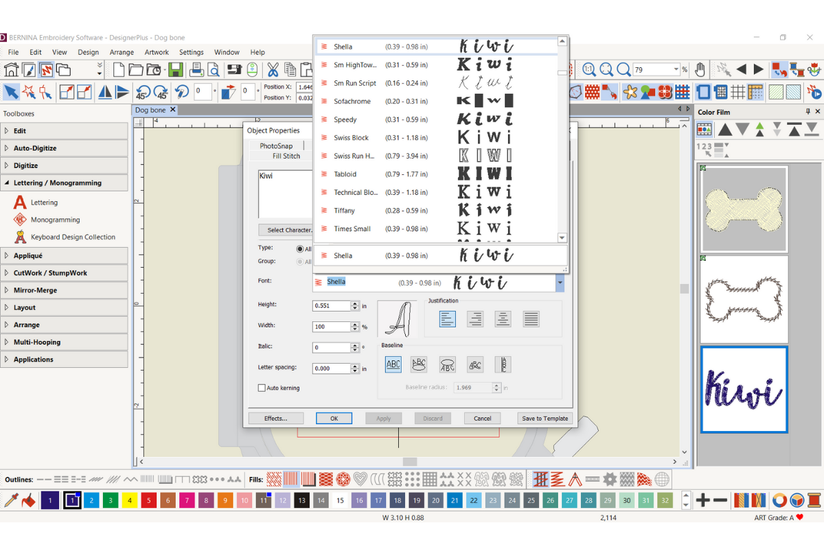Save the design with the green floppy icon
Image resolution: width=824 pixels, height=549 pixels.
pyautogui.click(x=176, y=69)
